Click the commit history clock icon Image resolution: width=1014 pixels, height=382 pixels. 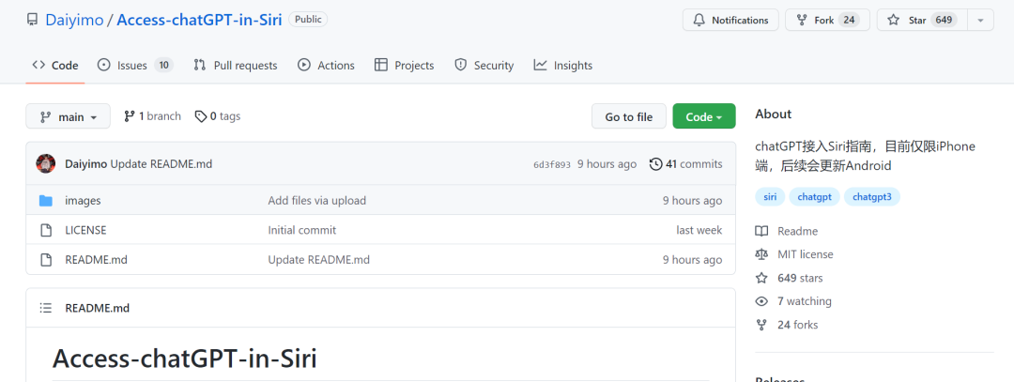click(x=655, y=164)
